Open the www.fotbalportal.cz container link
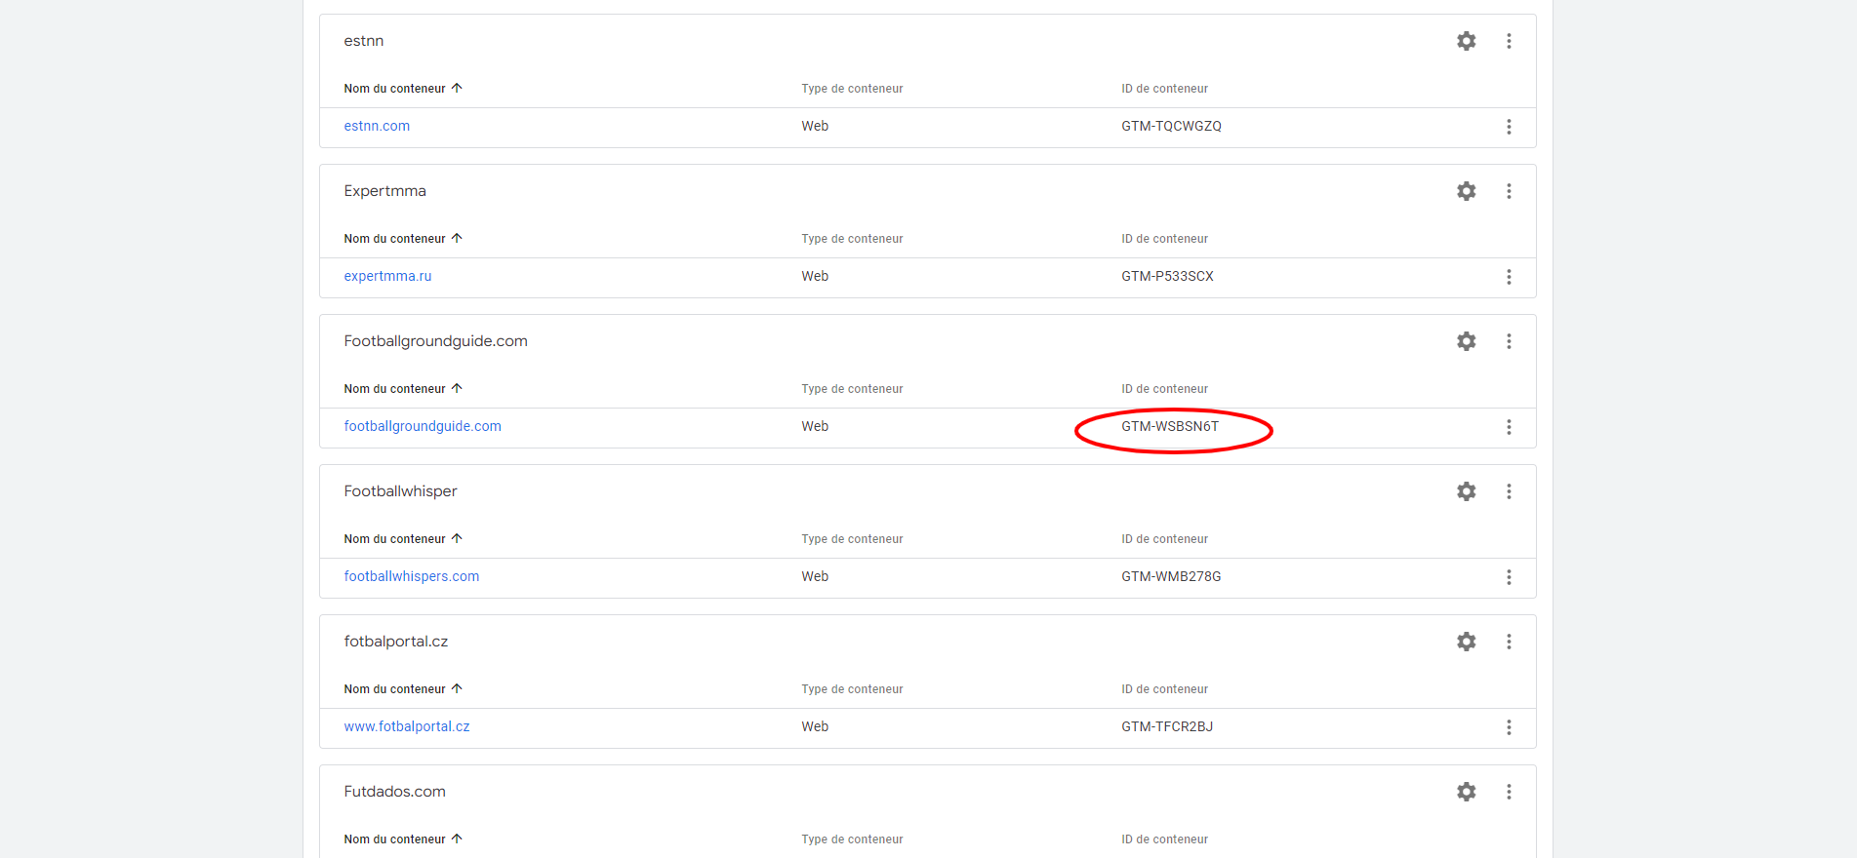The image size is (1857, 858). 407,726
